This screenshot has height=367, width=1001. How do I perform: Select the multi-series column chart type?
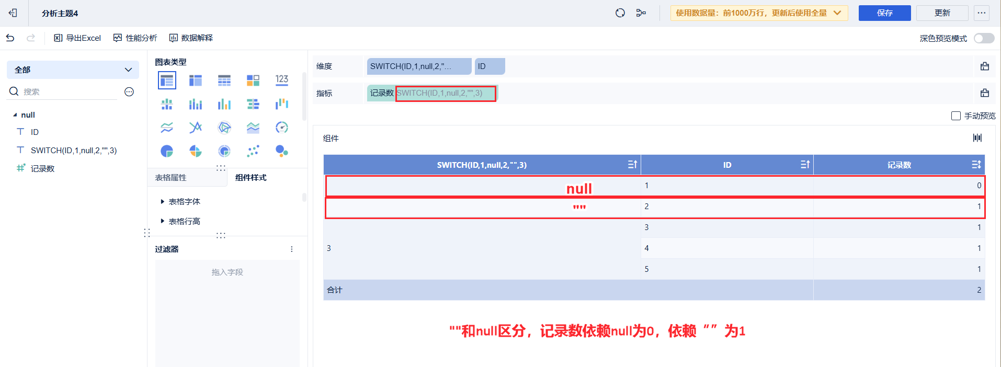(224, 104)
